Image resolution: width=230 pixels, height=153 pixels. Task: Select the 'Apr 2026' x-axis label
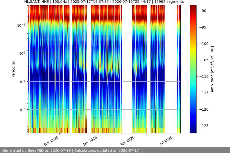pyautogui.click(x=128, y=141)
